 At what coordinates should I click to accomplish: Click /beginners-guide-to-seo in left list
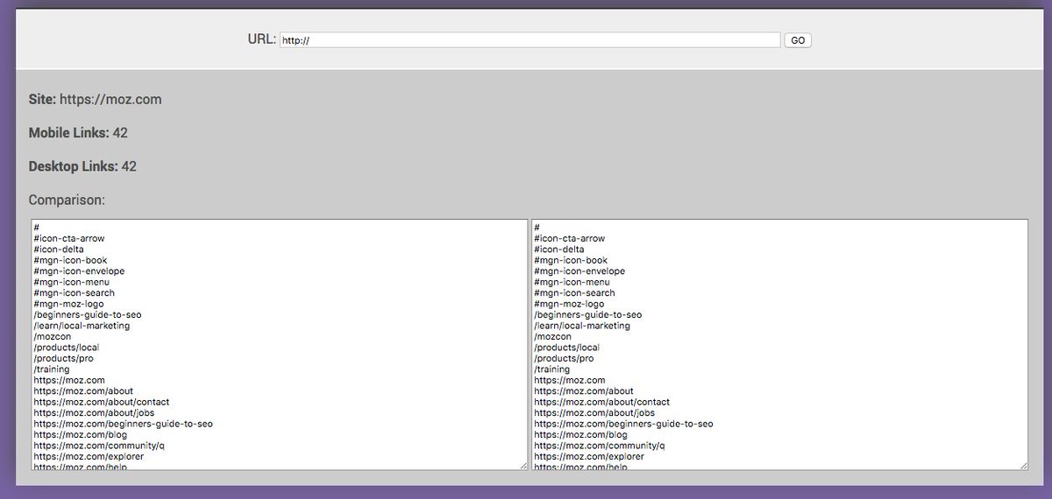coord(88,314)
